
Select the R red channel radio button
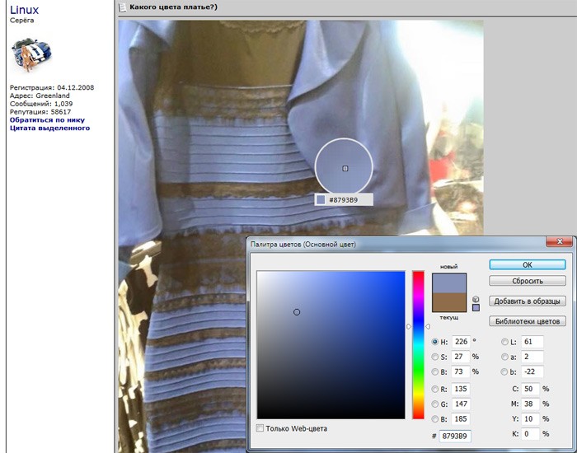point(435,390)
